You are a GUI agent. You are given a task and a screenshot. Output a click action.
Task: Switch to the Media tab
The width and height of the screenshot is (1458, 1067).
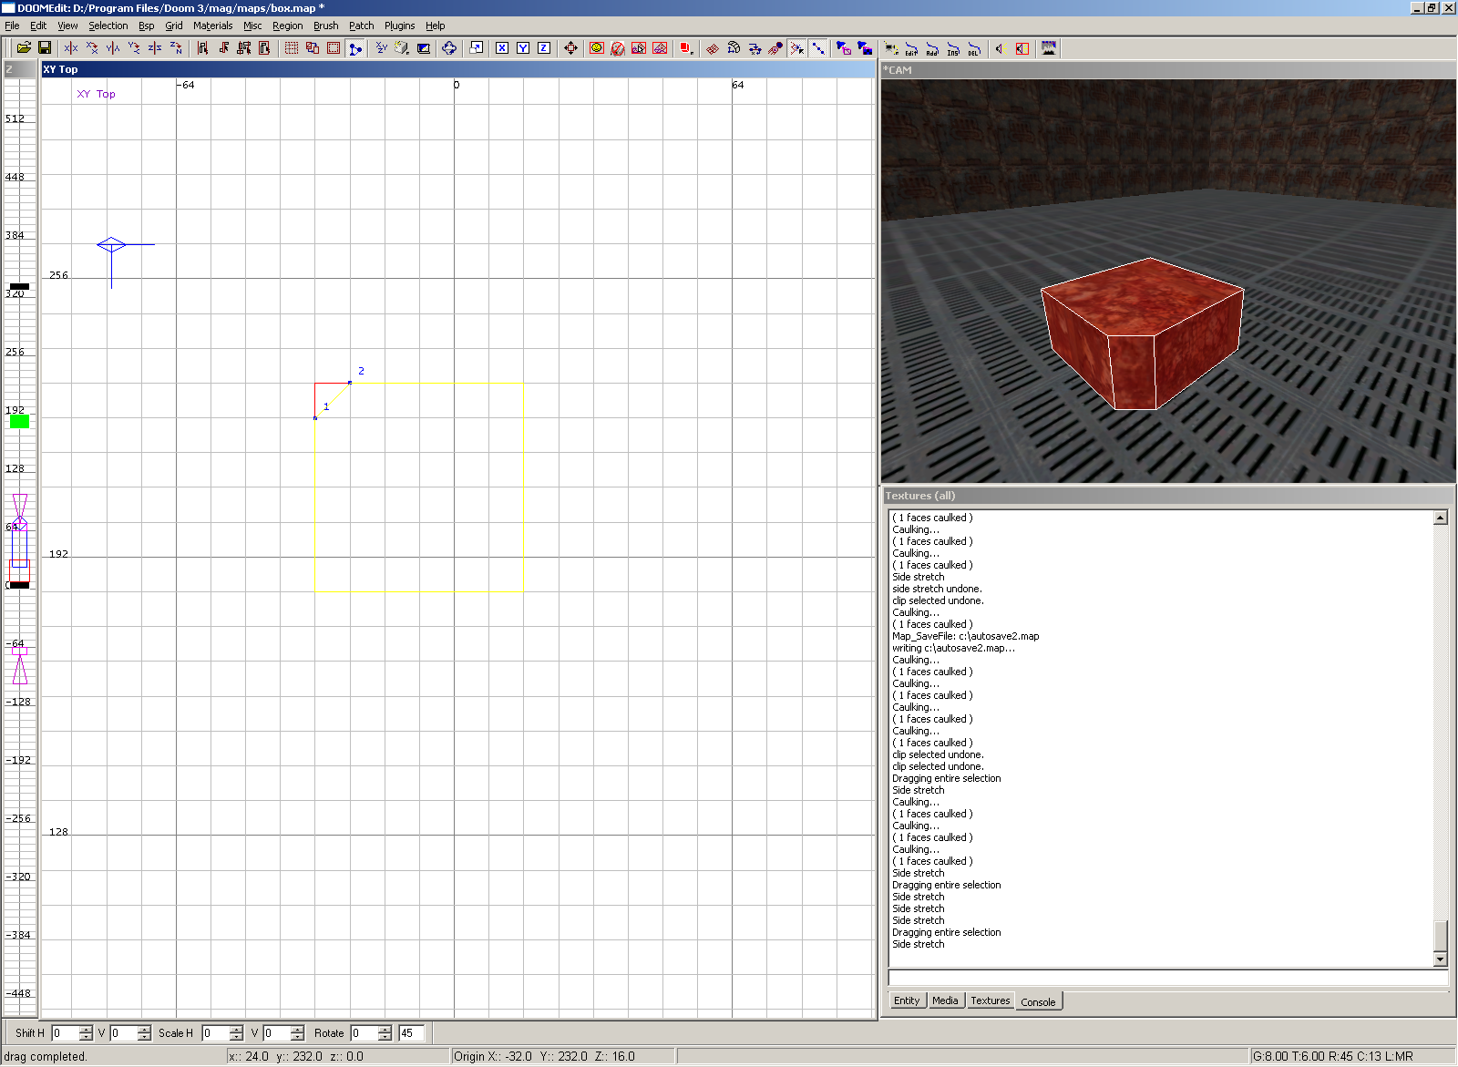click(945, 1000)
